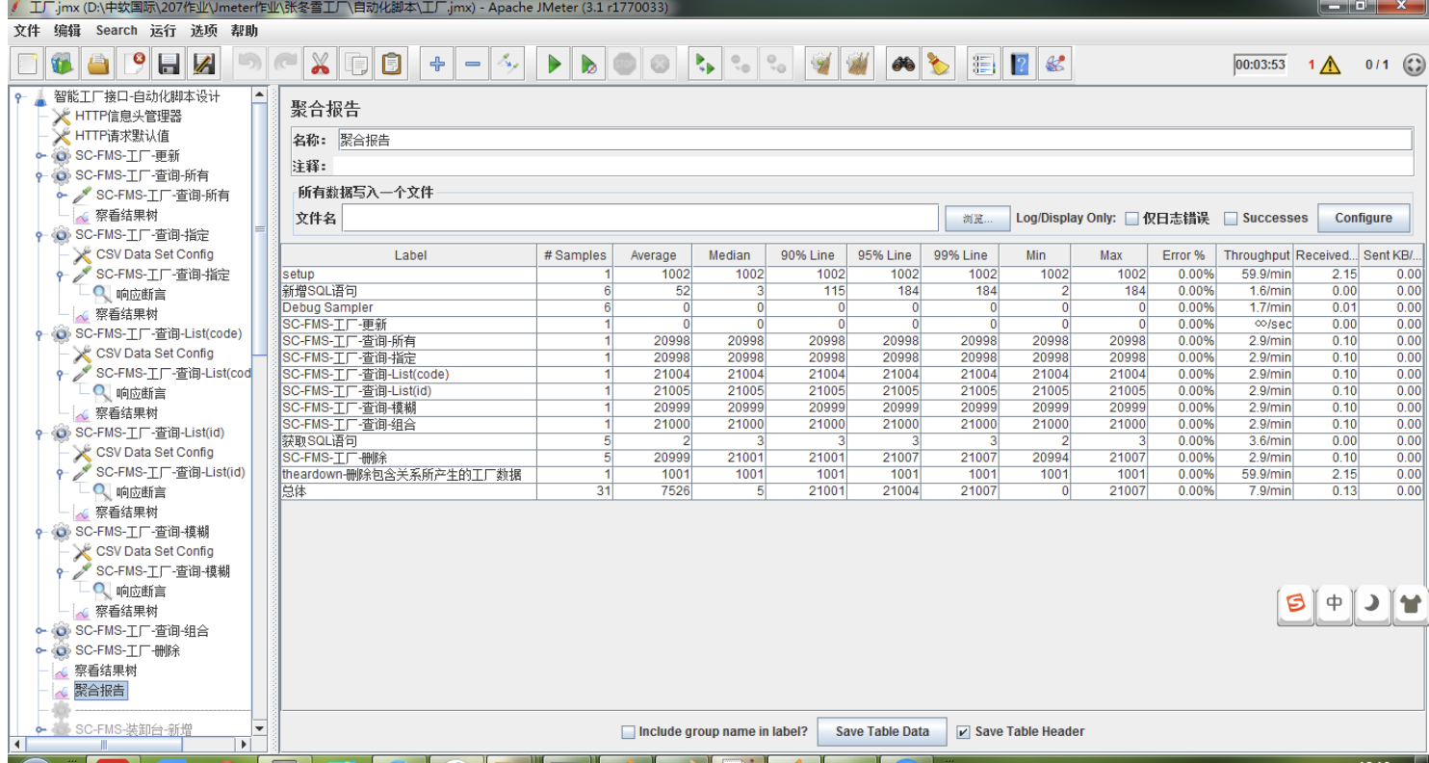Open the 运行 menu
The height and width of the screenshot is (763, 1429).
163,31
